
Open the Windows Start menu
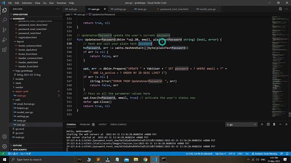click(4, 159)
